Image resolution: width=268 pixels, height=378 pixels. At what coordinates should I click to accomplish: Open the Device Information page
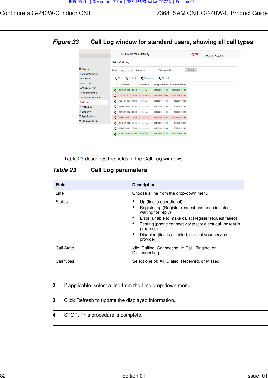90,74
